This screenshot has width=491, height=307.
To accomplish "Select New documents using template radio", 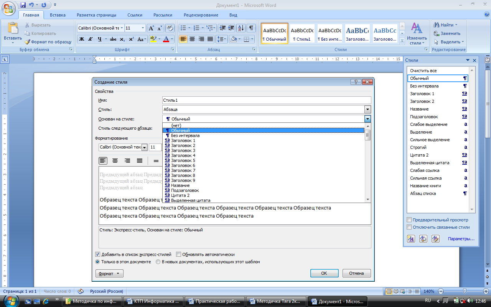I will point(158,262).
